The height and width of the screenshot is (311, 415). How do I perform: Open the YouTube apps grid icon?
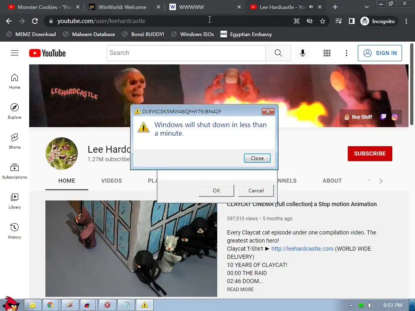click(x=327, y=53)
